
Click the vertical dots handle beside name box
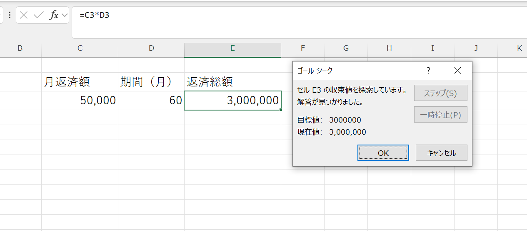tap(10, 15)
